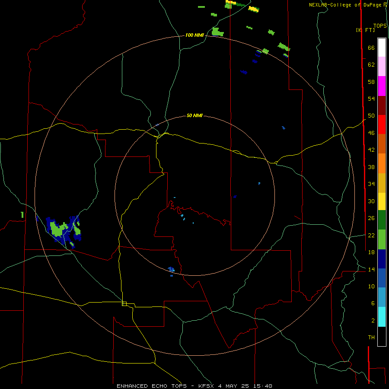Click the black TH threshold swatch

click(x=382, y=336)
